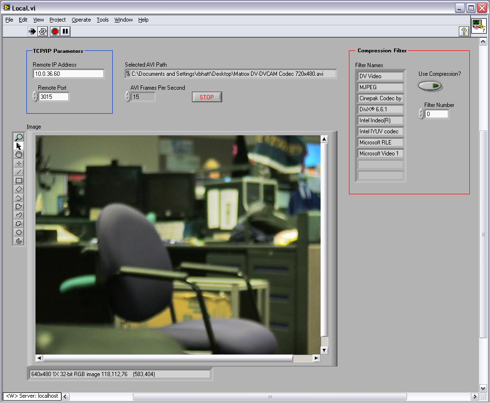Select the DivX 6.6.1 filter entry

tap(381, 109)
